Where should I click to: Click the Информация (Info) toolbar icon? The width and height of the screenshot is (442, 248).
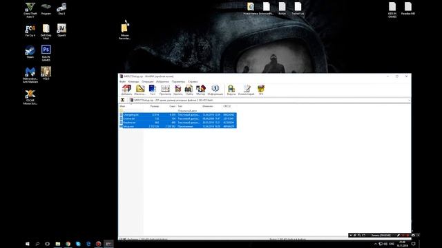coord(215,90)
